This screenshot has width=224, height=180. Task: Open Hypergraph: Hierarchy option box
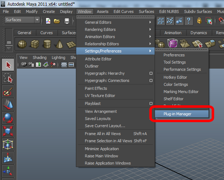click(151, 73)
